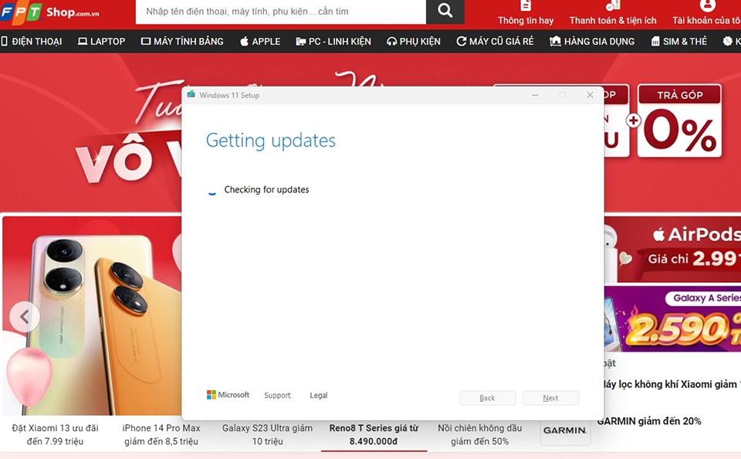This screenshot has height=459, width=741.
Task: Open the Thông tin hay document icon
Action: click(x=526, y=5)
